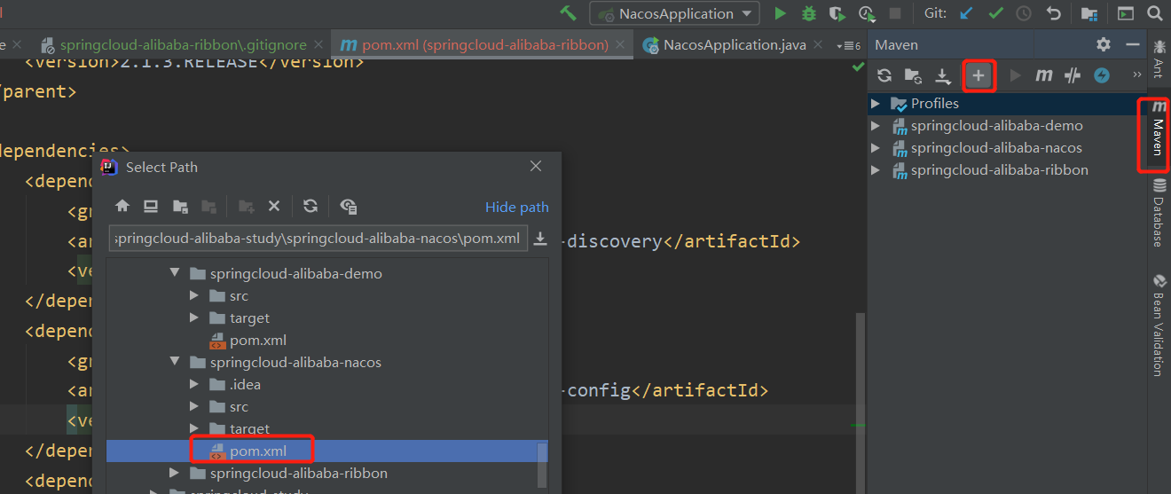Screen dimensions: 1171x494
Task: Open the Database sidebar tool tab
Action: click(1158, 213)
